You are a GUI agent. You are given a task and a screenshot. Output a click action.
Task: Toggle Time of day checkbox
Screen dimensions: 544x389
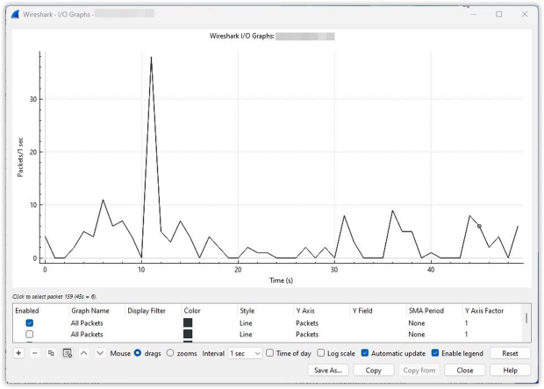269,353
